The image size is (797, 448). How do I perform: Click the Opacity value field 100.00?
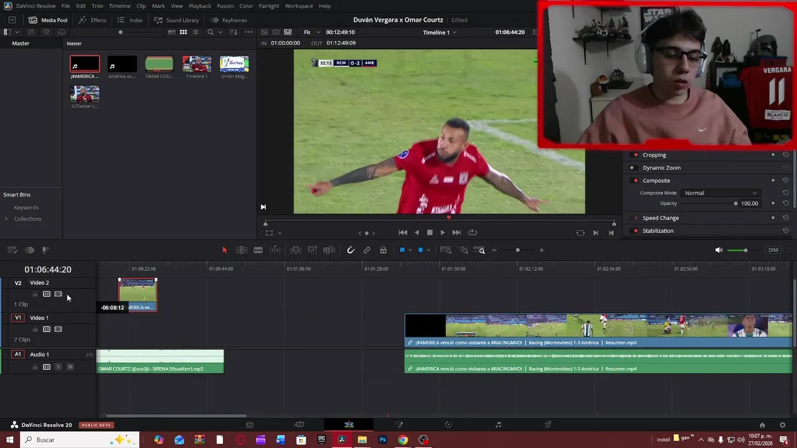750,203
